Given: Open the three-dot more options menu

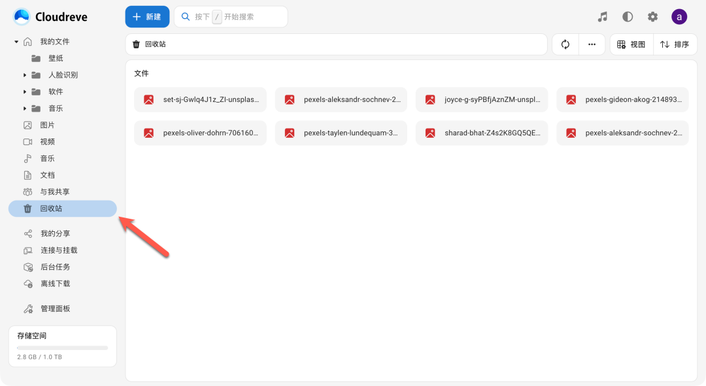Looking at the screenshot, I should [592, 44].
